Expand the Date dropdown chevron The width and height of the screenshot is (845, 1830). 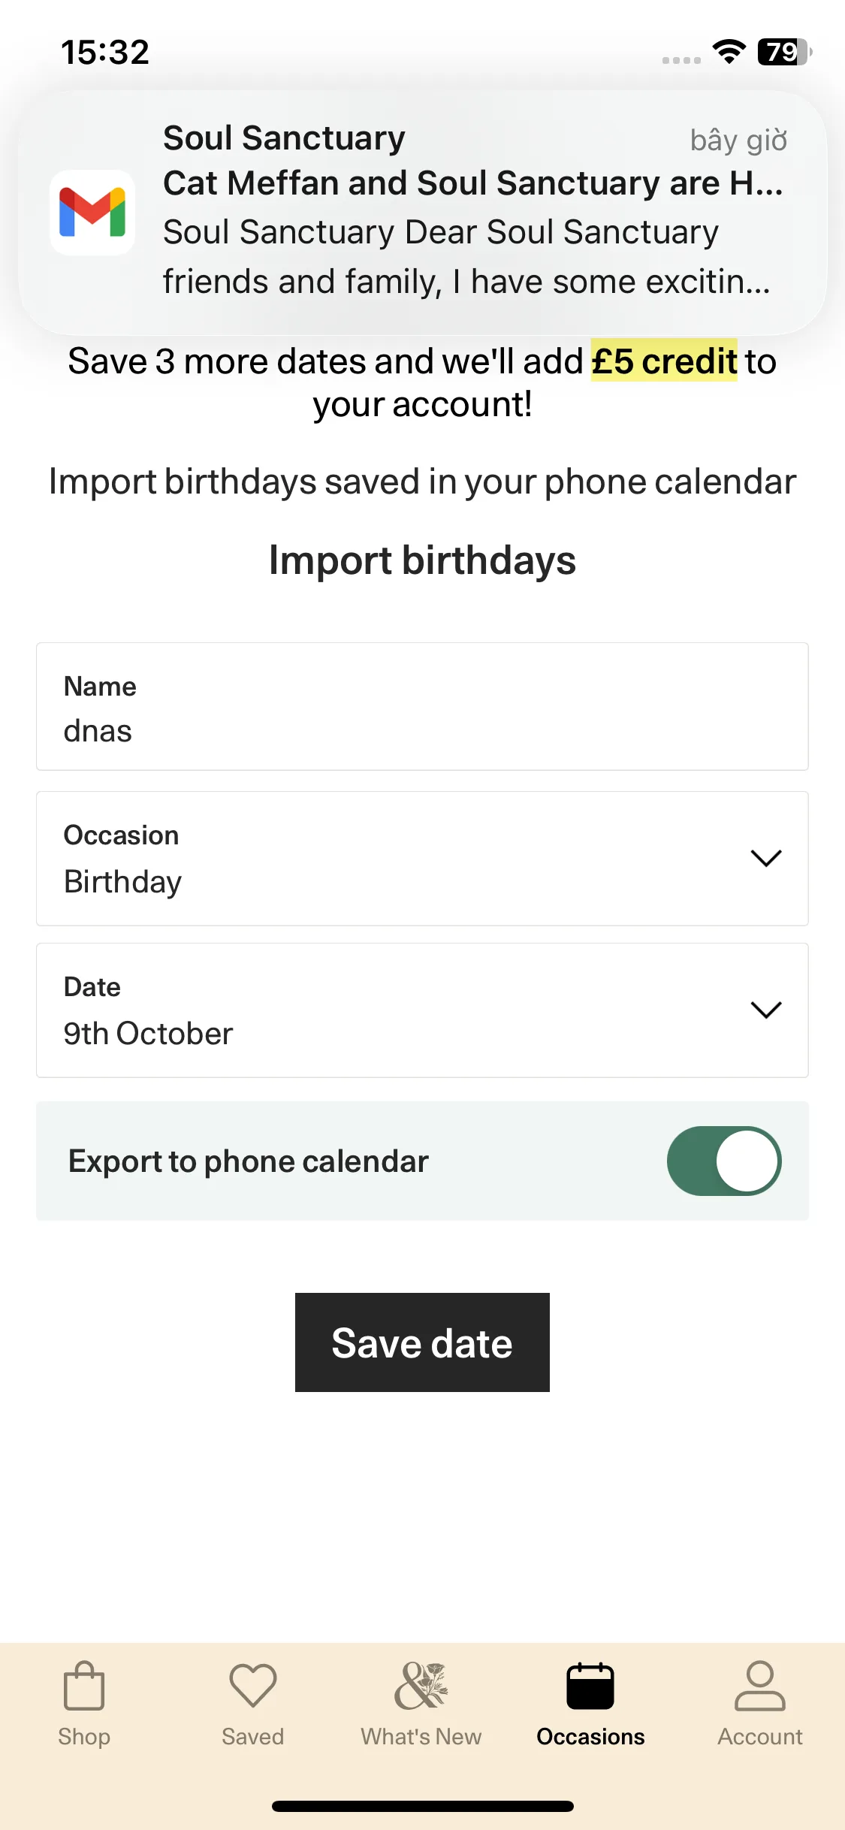tap(766, 1010)
